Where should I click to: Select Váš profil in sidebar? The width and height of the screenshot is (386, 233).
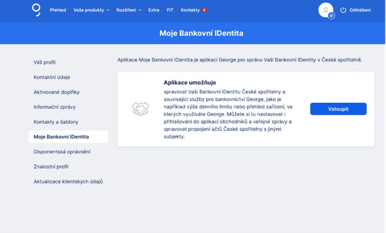pos(44,62)
